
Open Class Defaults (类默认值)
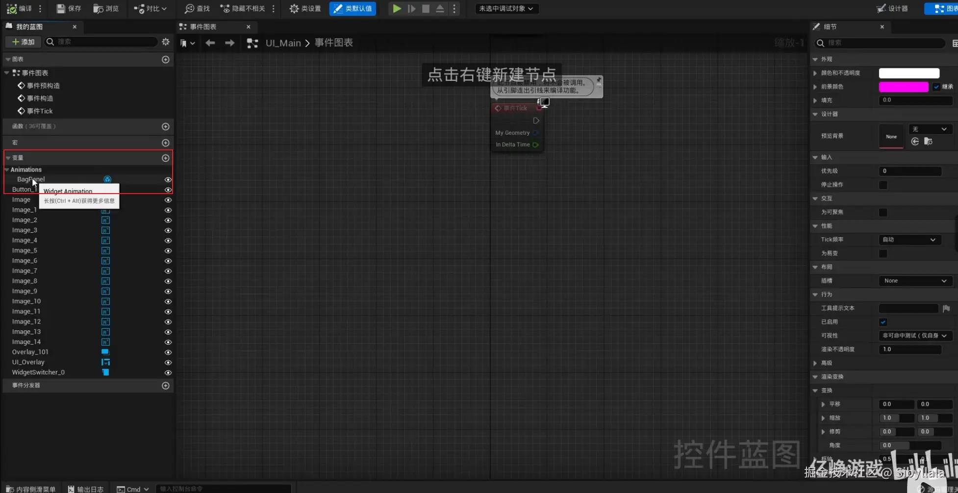pos(353,9)
